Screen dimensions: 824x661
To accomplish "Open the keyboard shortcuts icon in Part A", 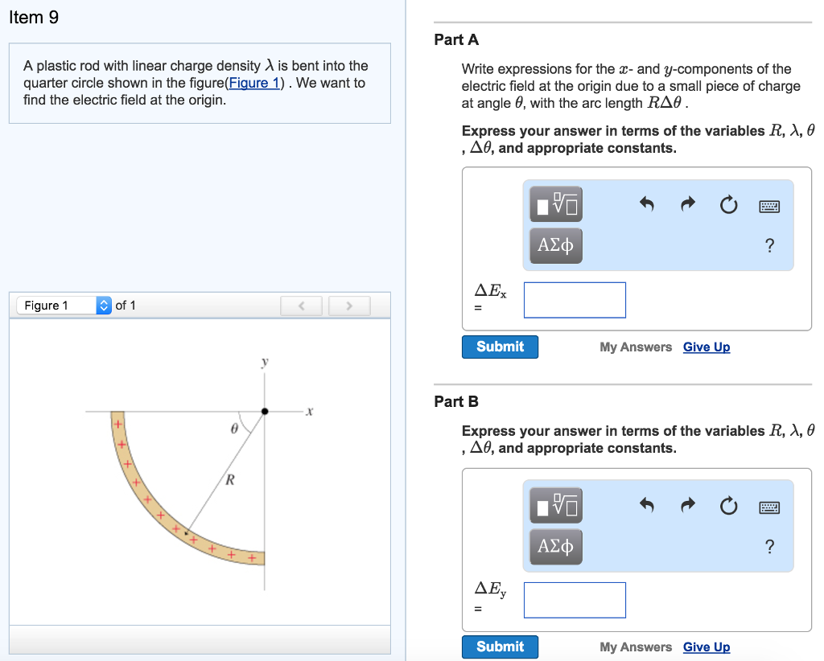I will point(769,207).
